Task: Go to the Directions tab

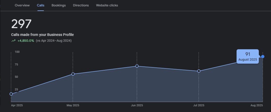Action: pyautogui.click(x=81, y=5)
